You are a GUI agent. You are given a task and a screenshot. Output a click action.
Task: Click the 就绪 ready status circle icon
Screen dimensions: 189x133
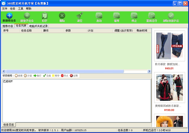click(x=16, y=76)
